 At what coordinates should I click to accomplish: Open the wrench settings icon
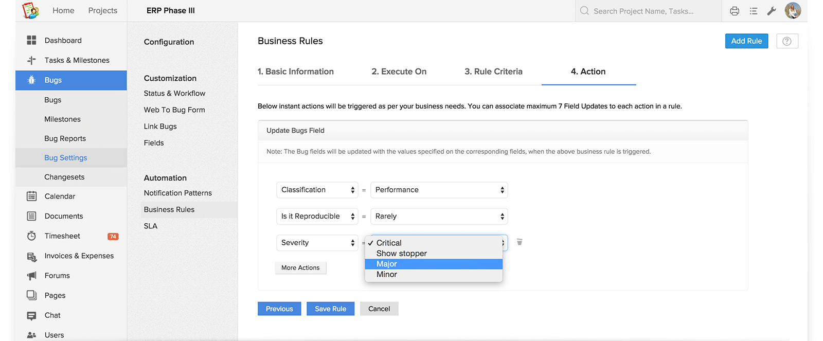(x=771, y=11)
